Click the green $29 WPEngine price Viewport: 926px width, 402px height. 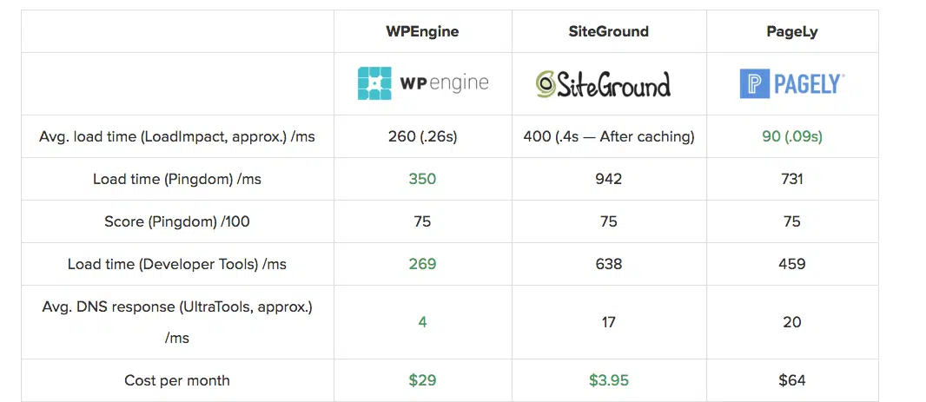pos(422,380)
